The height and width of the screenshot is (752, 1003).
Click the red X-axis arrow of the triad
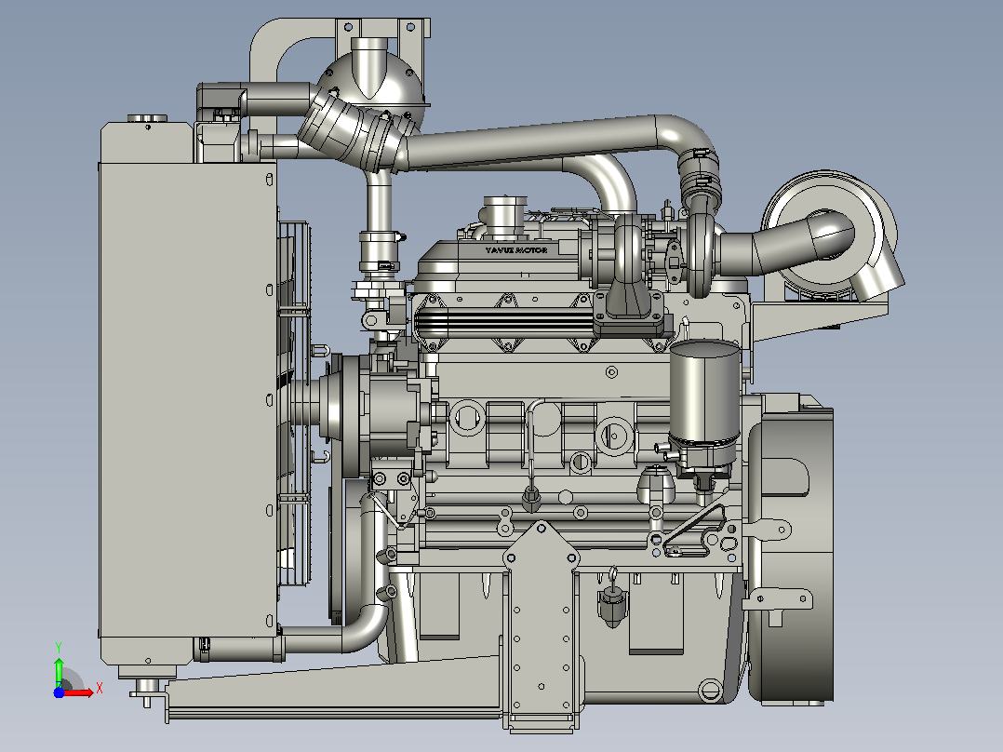(78, 692)
